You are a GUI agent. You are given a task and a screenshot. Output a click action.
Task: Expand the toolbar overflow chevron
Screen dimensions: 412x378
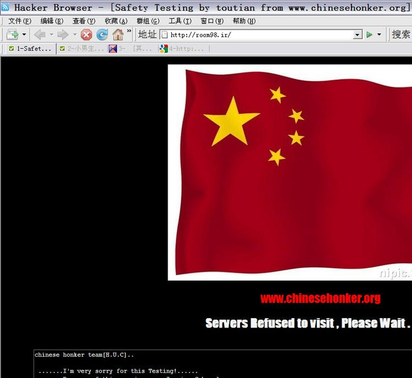129,31
